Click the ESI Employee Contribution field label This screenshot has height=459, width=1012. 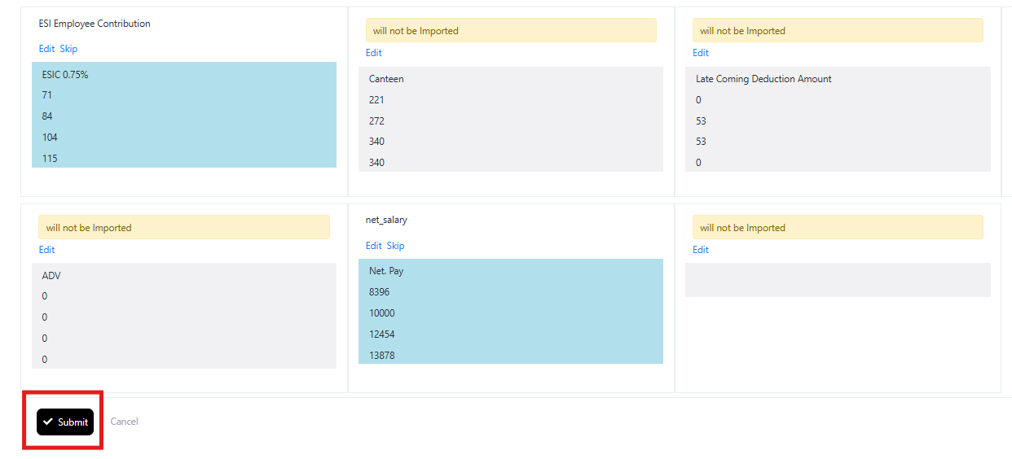(95, 24)
